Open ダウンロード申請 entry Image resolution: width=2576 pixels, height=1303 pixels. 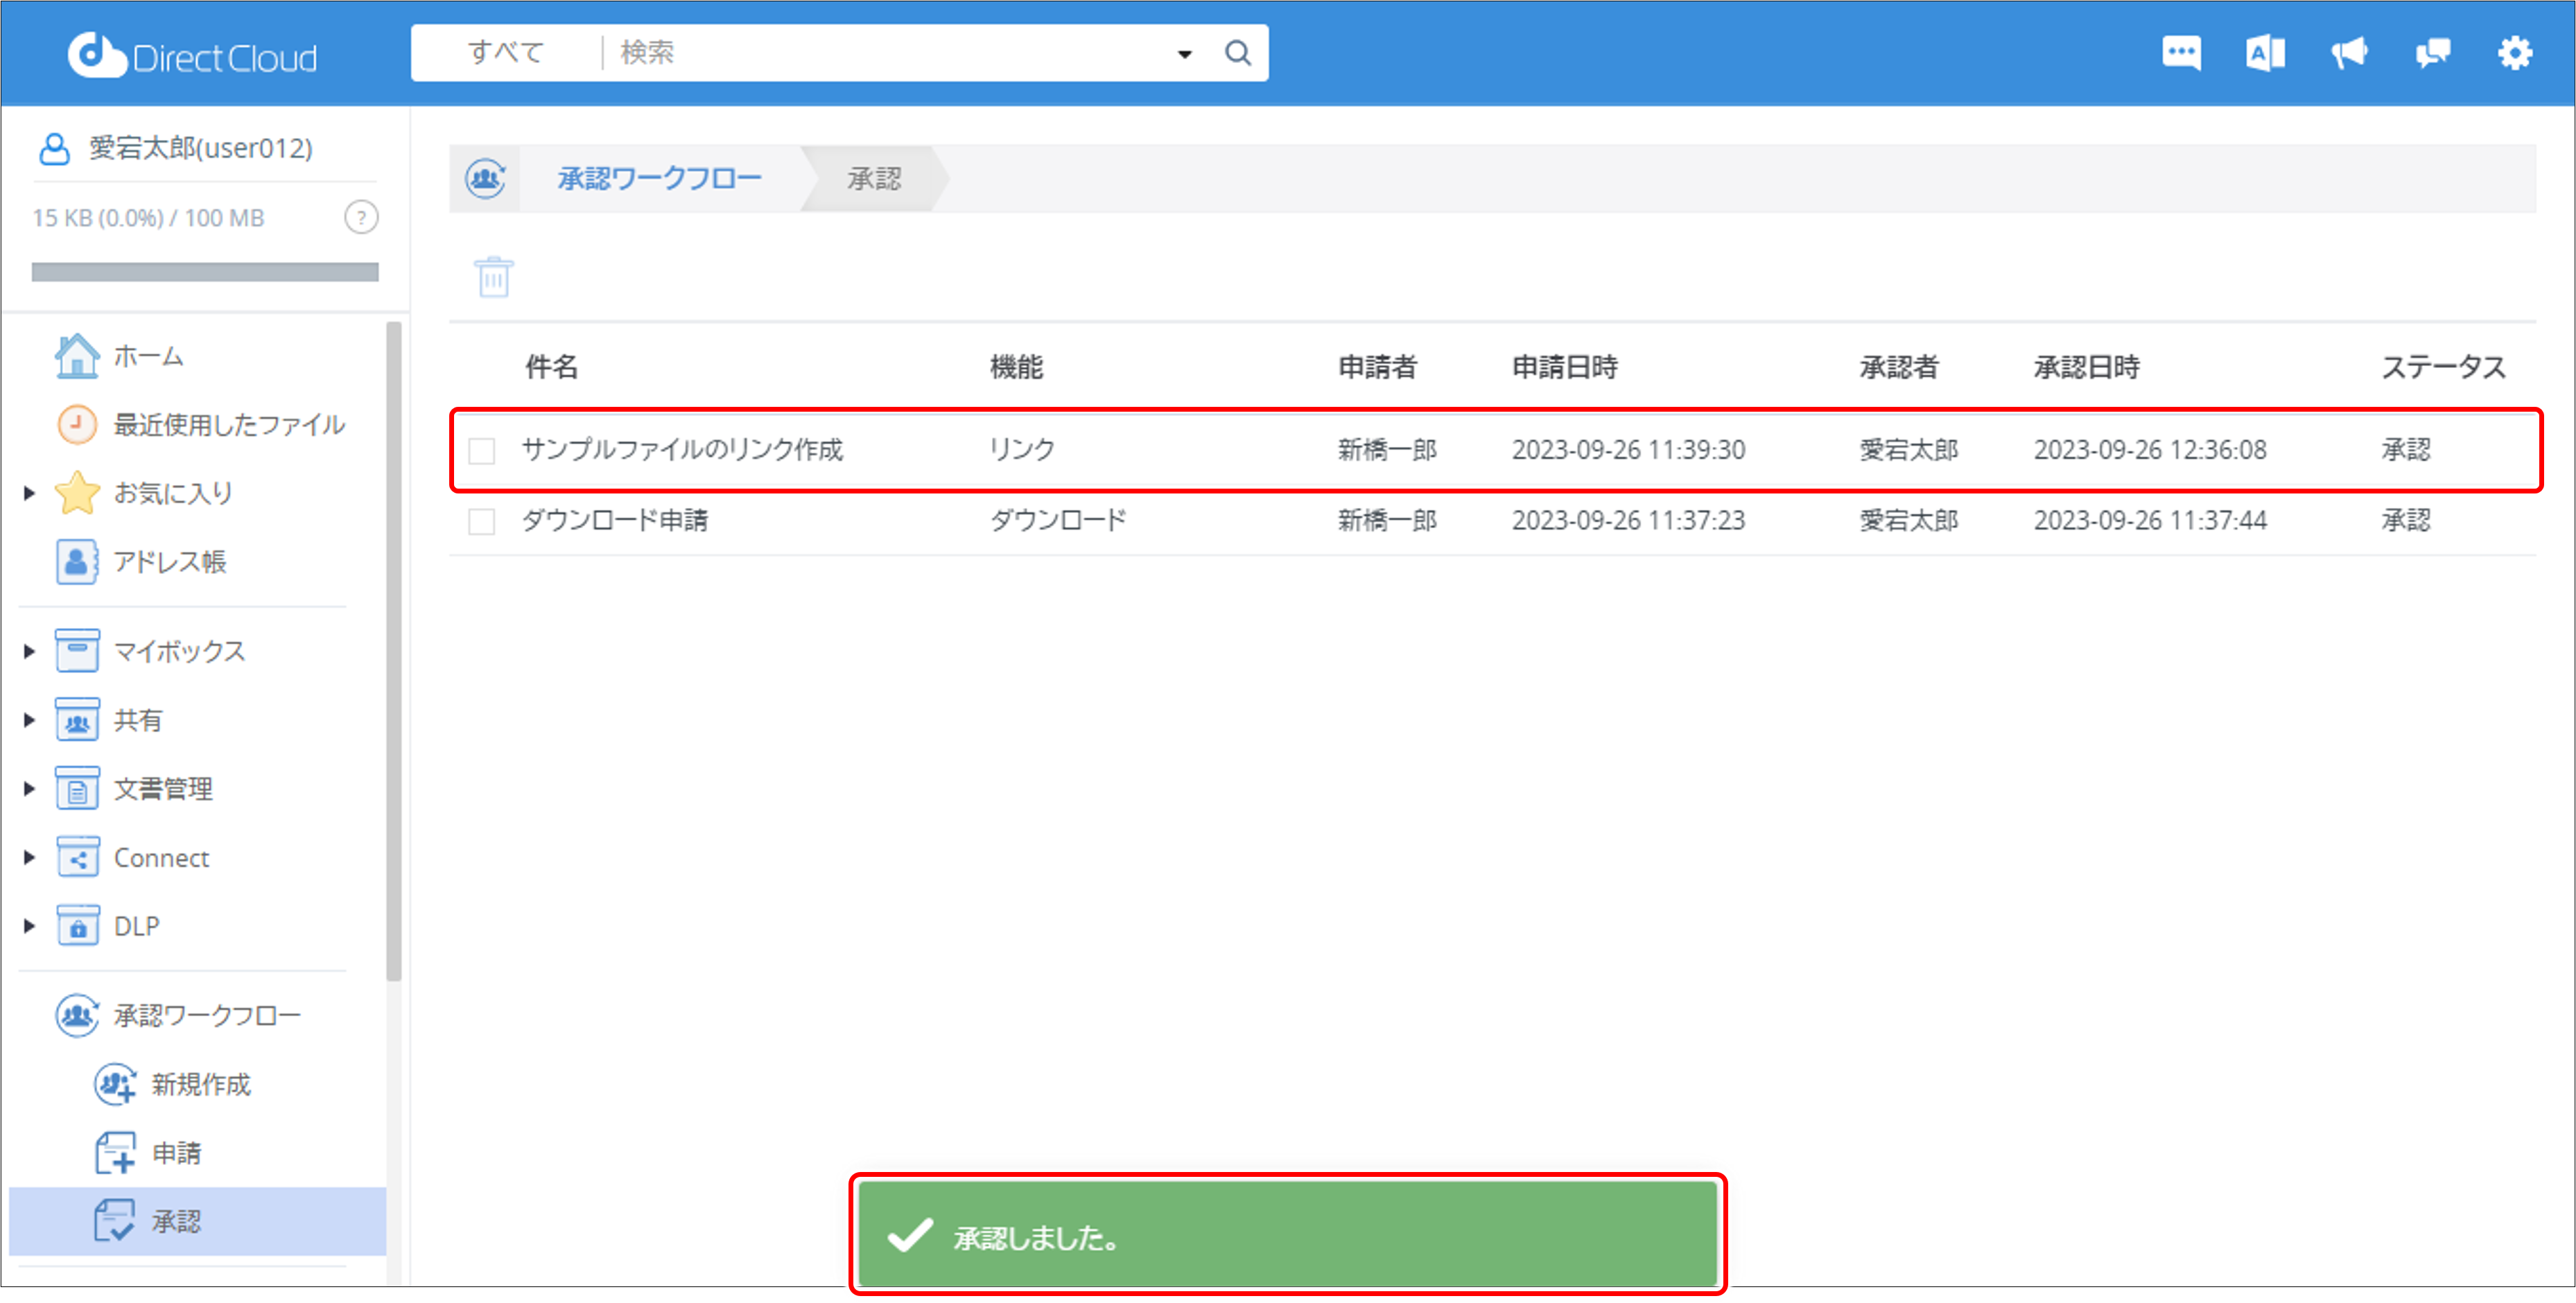615,520
